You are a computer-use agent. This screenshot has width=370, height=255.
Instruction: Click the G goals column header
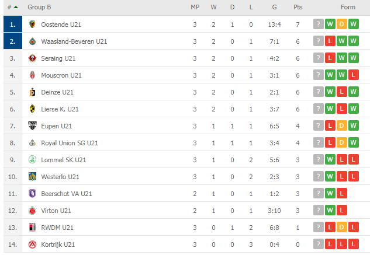click(275, 7)
